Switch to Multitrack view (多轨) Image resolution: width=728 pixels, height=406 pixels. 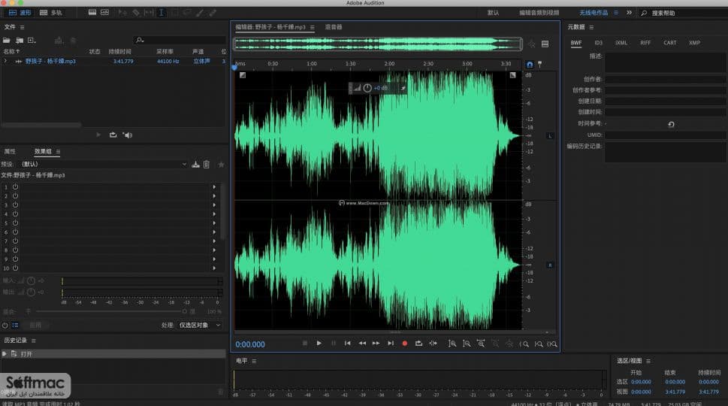(51, 13)
